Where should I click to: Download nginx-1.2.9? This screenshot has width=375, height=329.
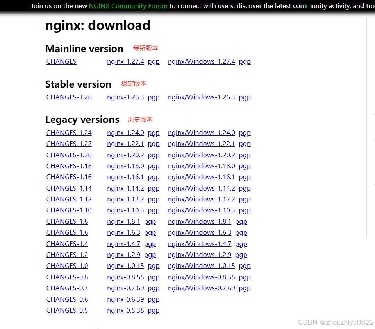pyautogui.click(x=124, y=255)
